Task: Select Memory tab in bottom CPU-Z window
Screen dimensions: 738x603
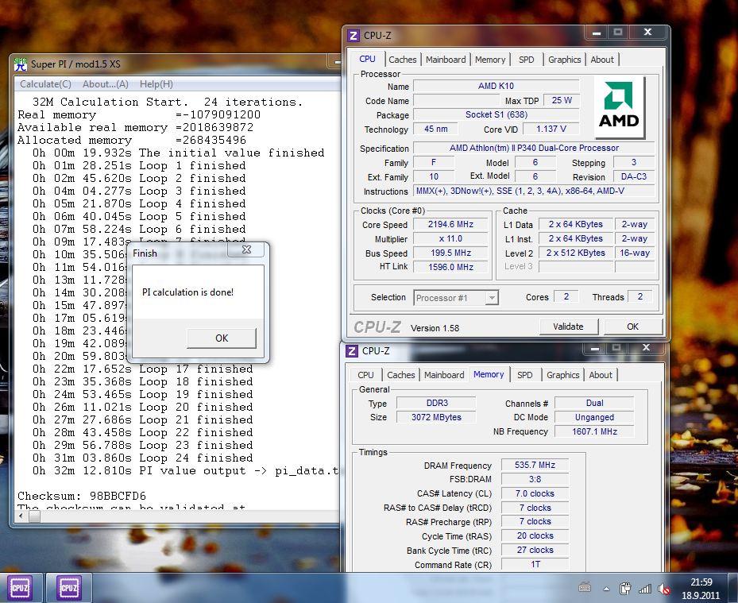Action: click(489, 374)
